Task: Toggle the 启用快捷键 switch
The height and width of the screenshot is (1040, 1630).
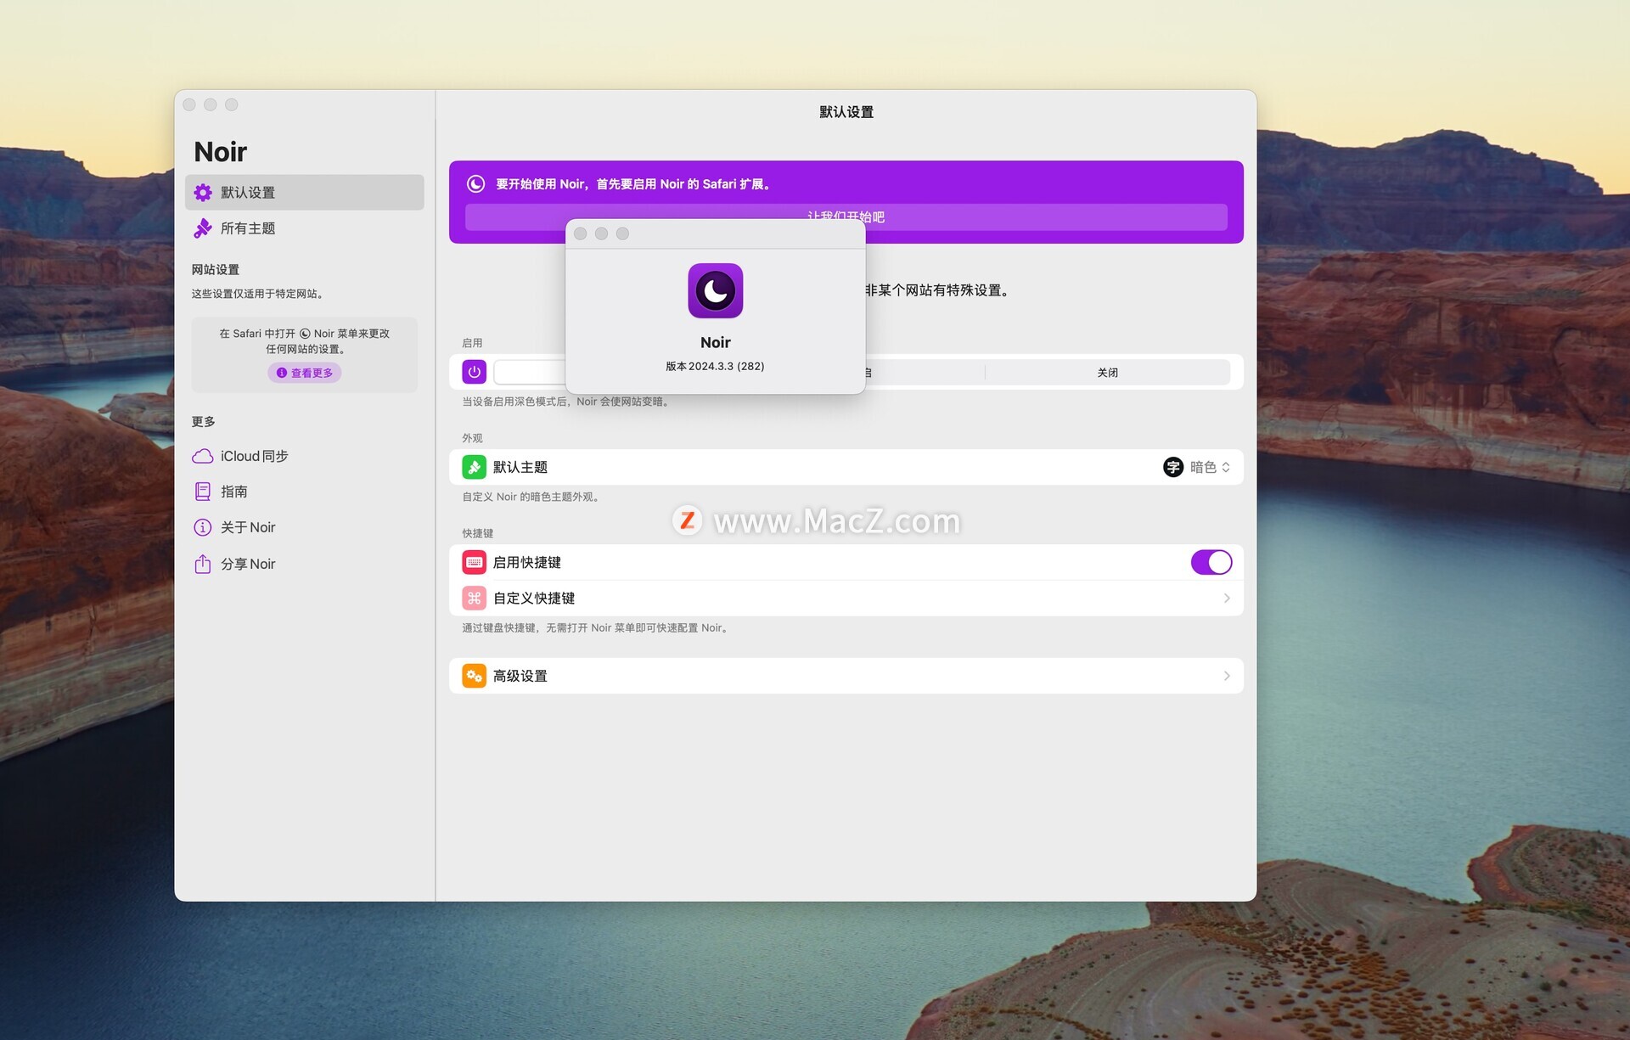Action: (1211, 562)
